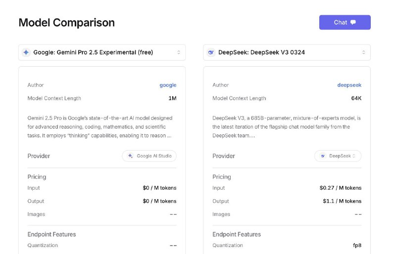Screen dimensions: 396x254
Task: Click the $0.27 / M tokens input price
Action: pyautogui.click(x=341, y=188)
